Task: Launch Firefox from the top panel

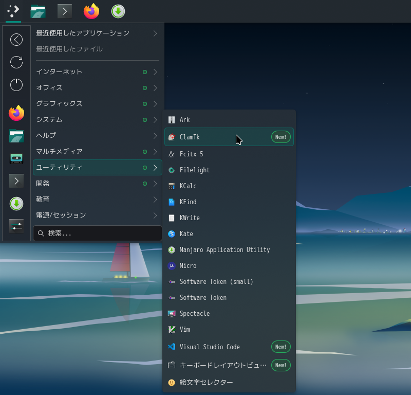Action: [91, 11]
